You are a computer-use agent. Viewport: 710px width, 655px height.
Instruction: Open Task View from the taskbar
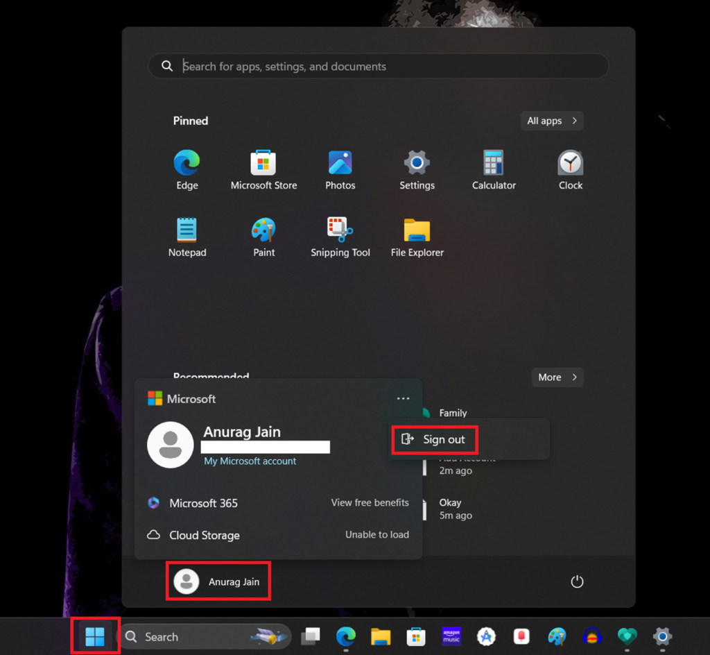pyautogui.click(x=311, y=636)
